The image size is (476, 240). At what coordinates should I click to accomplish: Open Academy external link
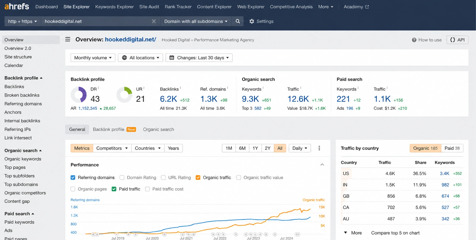coord(356,7)
